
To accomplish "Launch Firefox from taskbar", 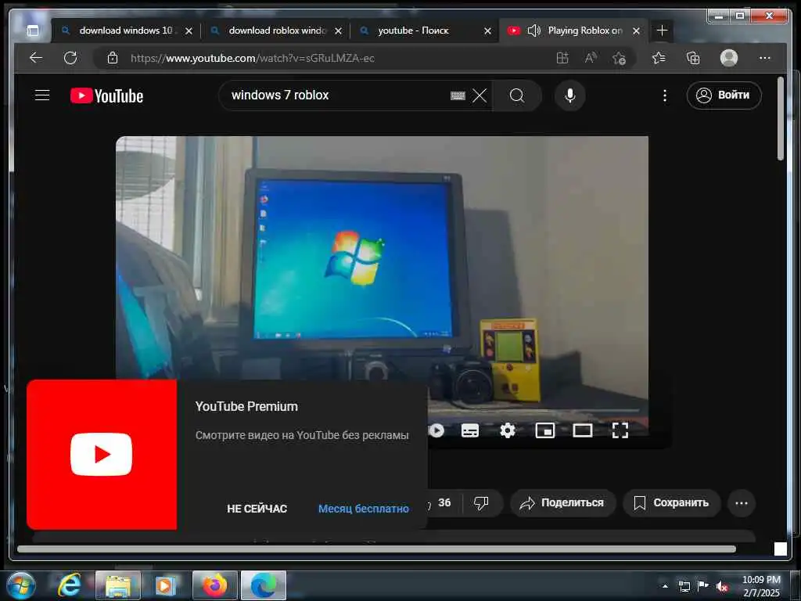I will (215, 585).
